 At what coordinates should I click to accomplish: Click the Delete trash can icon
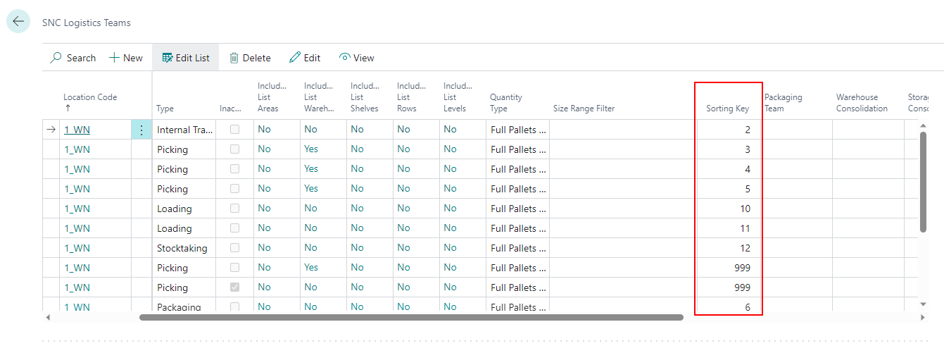[x=234, y=58]
